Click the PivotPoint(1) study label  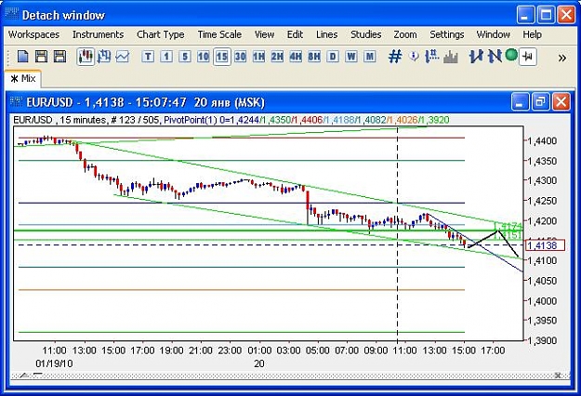pos(191,120)
